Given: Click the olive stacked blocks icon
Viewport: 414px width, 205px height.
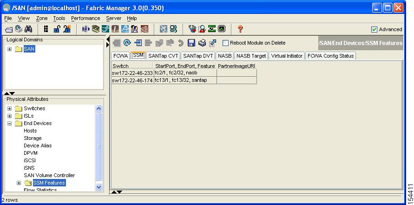Looking at the screenshot, I should [96, 29].
